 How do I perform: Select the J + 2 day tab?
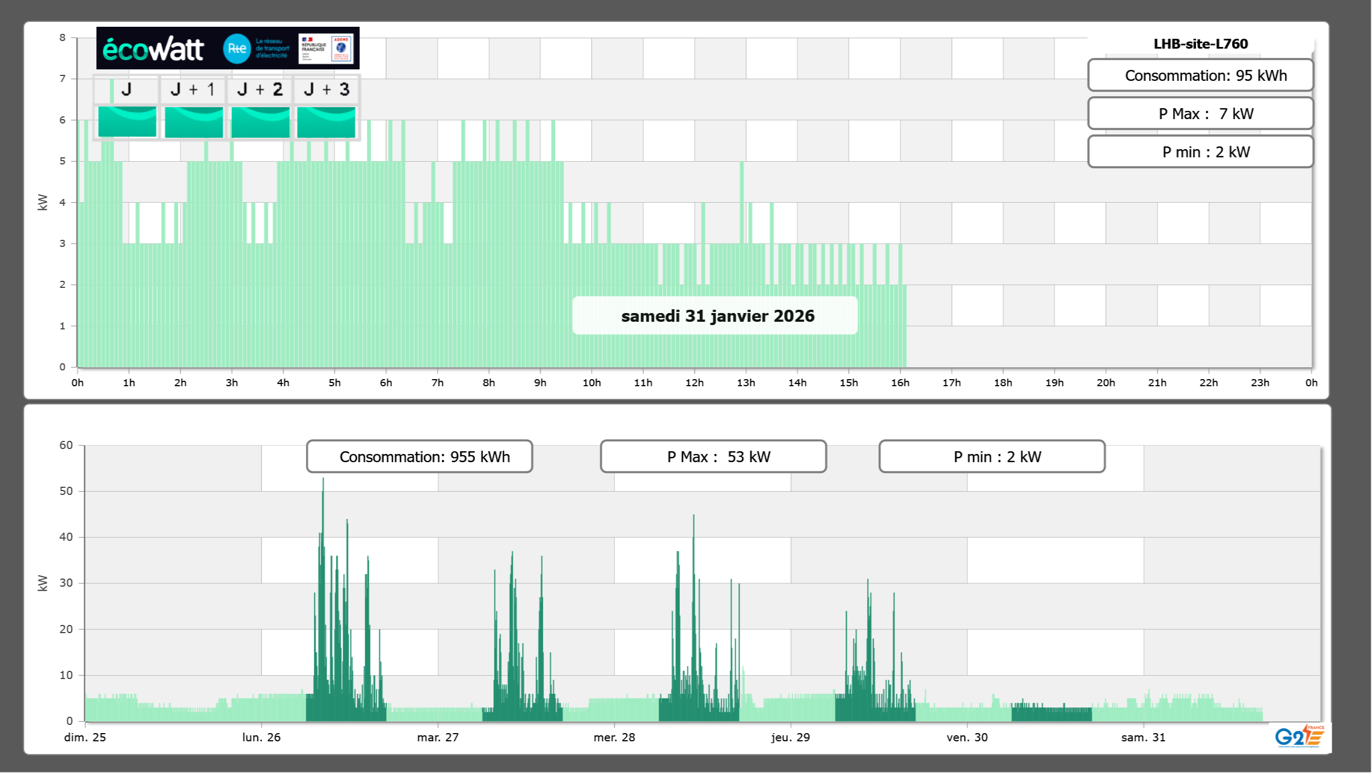click(x=260, y=90)
